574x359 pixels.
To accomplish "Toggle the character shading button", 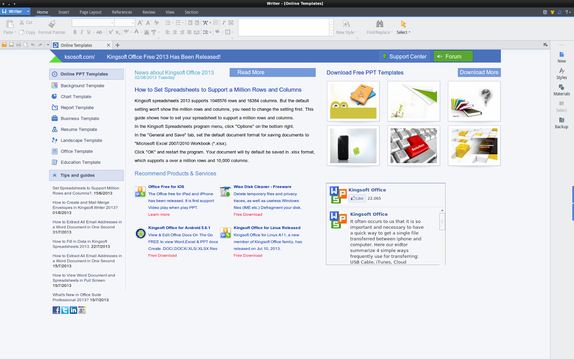I will pos(146,32).
